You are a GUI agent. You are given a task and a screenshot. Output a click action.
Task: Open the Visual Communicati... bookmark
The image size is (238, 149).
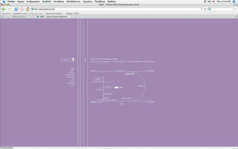coord(54,13)
